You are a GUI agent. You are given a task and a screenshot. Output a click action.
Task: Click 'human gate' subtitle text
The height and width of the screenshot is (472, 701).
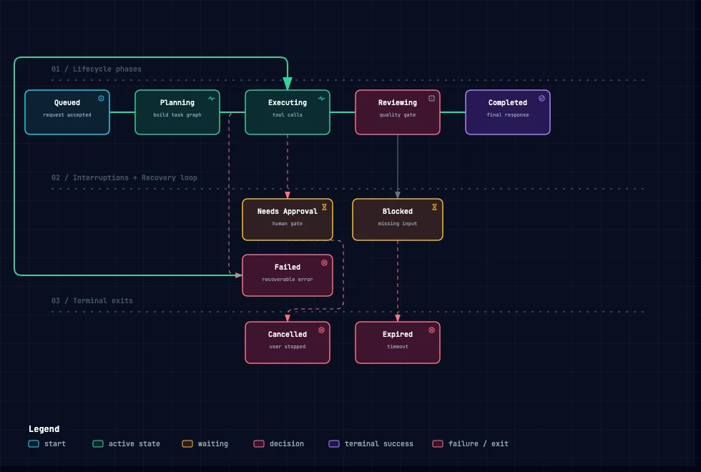(x=288, y=223)
